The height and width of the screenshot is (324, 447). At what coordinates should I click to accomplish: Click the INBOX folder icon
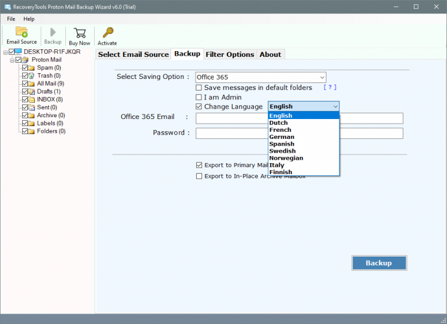tap(31, 99)
